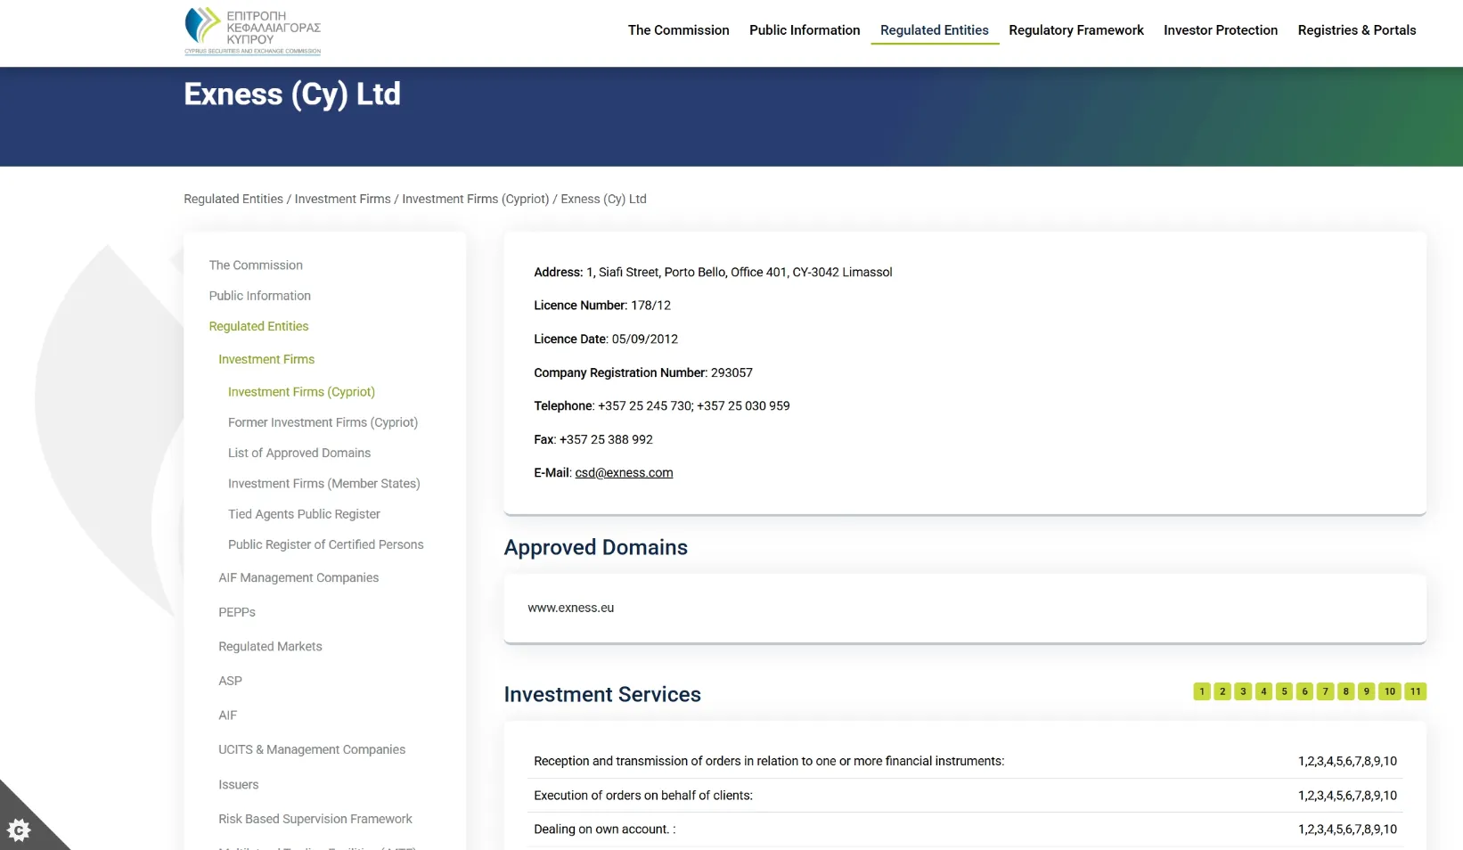Click the Address line for Limassol office
The image size is (1463, 850).
[713, 273]
